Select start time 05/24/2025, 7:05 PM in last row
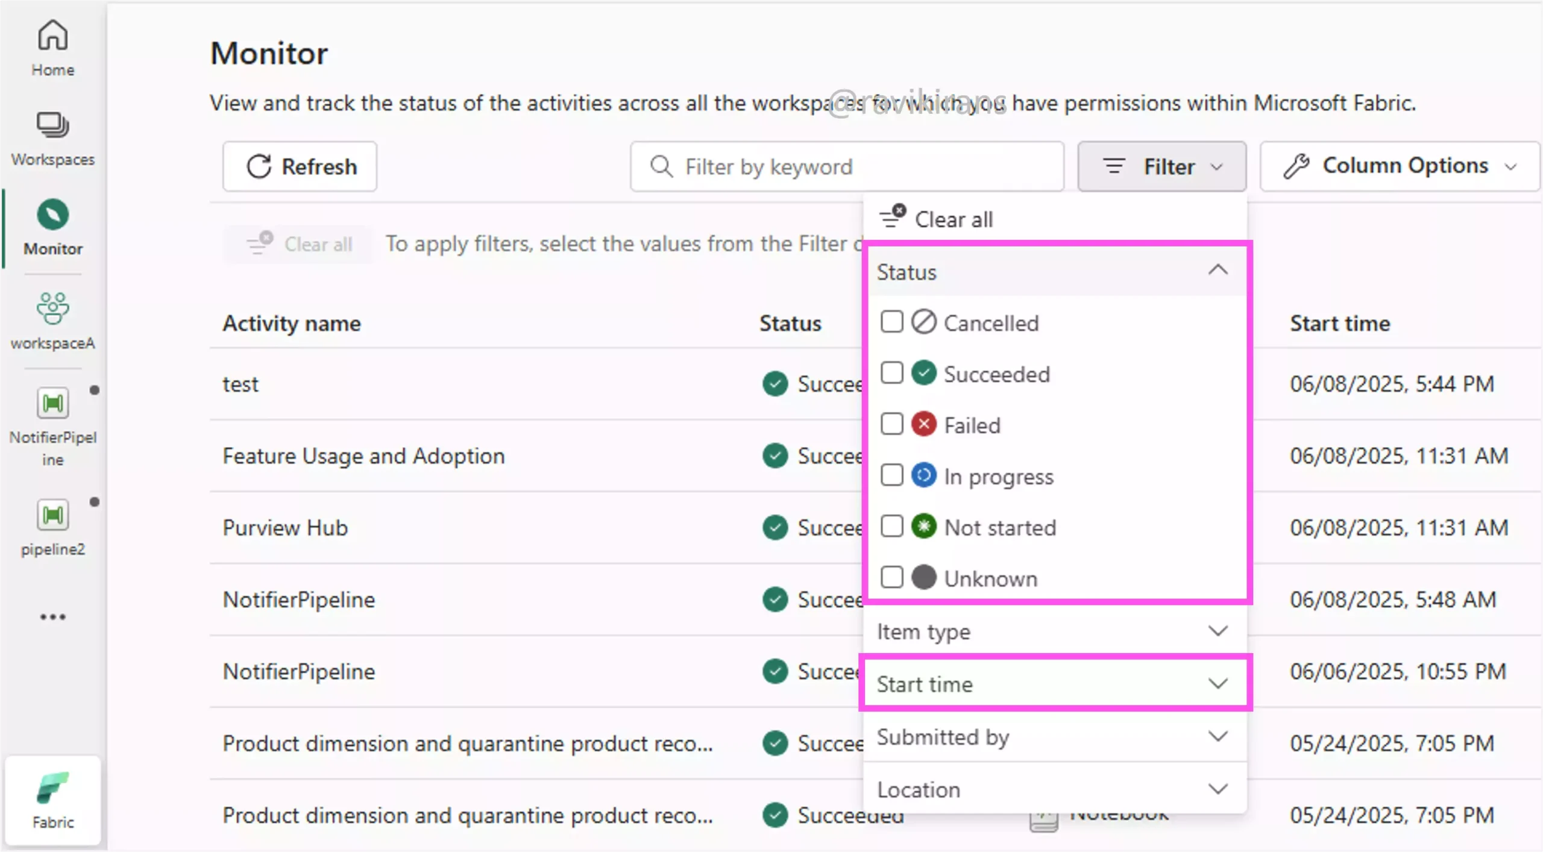The height and width of the screenshot is (852, 1543). click(1392, 815)
